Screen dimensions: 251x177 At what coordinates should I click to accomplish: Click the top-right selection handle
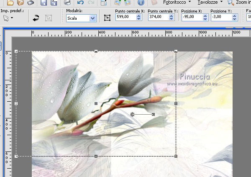point(176,51)
